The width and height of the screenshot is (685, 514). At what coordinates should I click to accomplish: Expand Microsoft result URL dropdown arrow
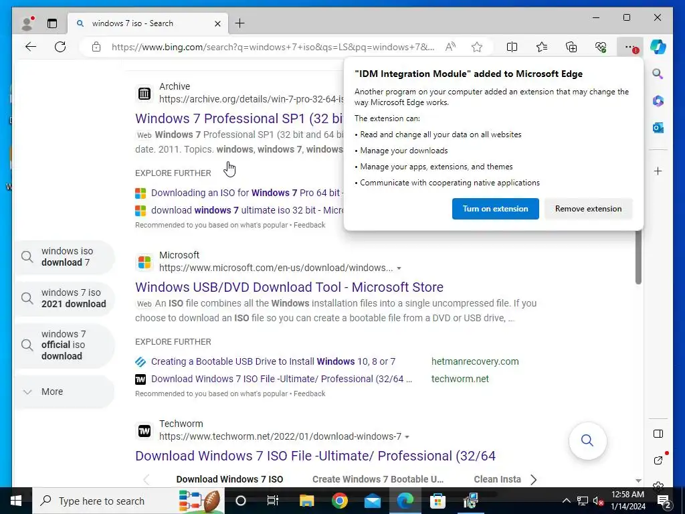(399, 268)
